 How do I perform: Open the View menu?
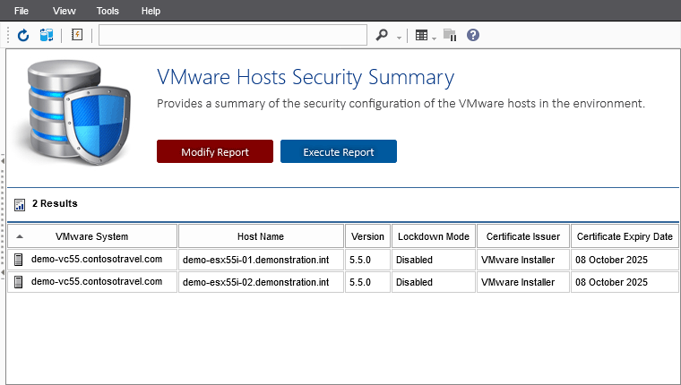[65, 11]
